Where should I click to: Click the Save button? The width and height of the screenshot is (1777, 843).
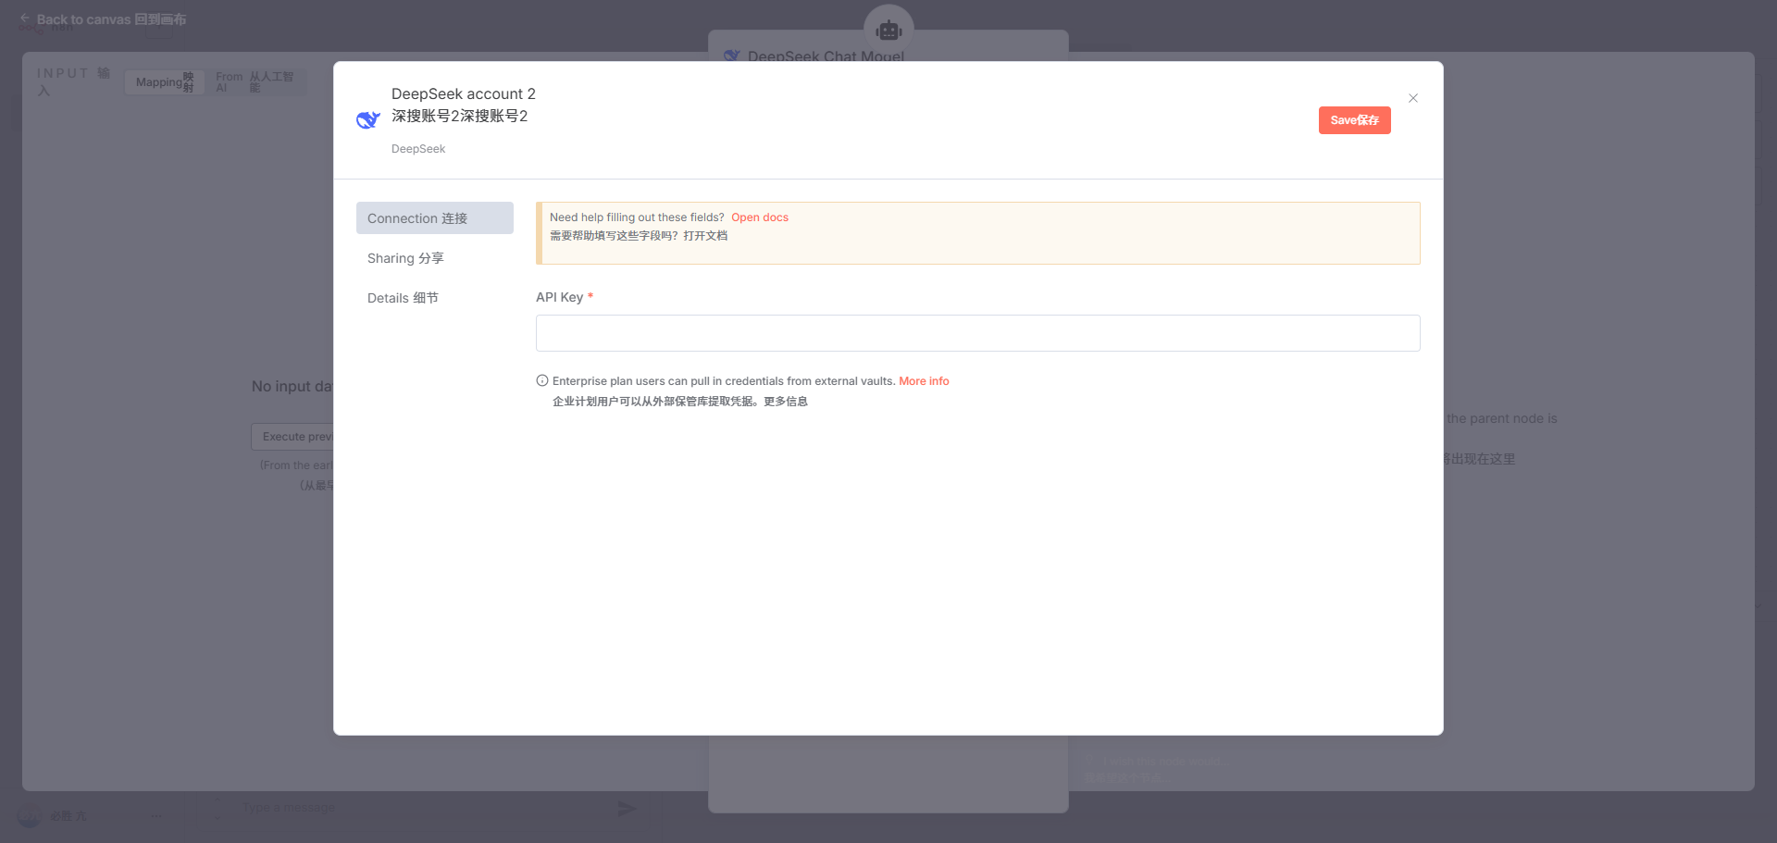[x=1354, y=120]
